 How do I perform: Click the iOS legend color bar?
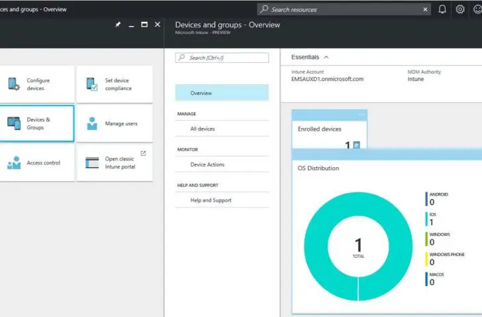click(x=426, y=219)
